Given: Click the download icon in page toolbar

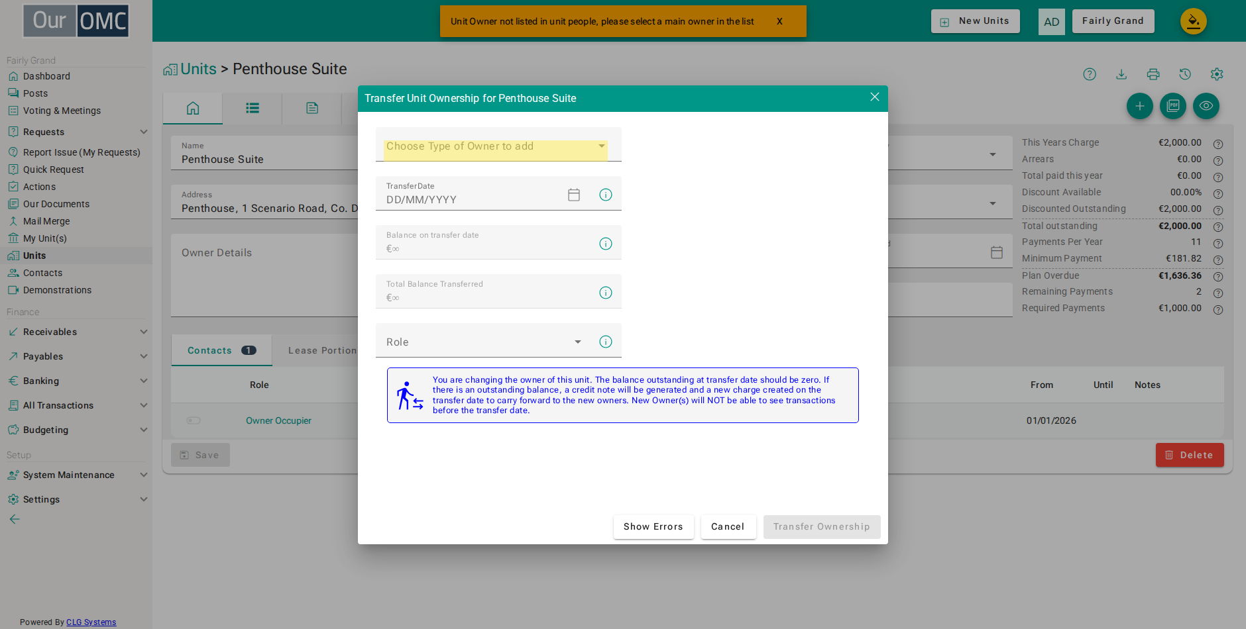Looking at the screenshot, I should (x=1121, y=74).
